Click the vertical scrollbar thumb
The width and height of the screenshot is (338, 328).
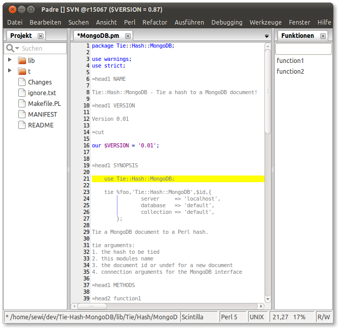pos(268,92)
